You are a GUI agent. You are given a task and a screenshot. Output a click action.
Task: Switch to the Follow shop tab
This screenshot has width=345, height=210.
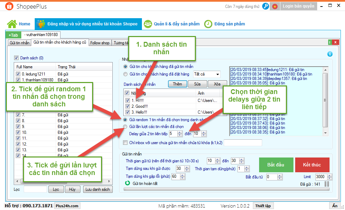(100, 43)
